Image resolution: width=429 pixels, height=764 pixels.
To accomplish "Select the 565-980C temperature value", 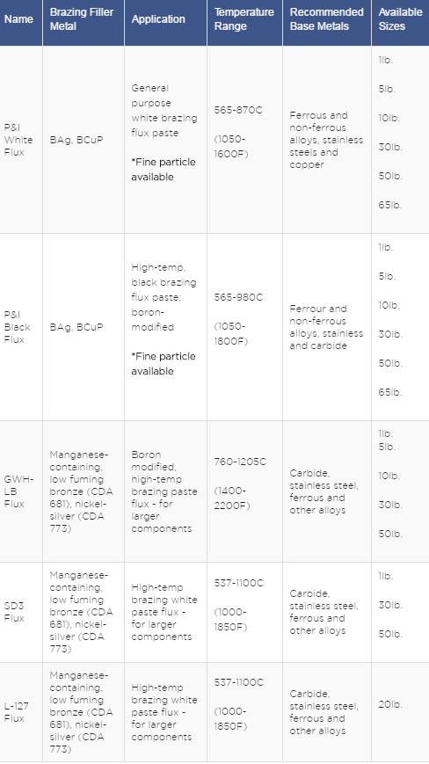I will click(238, 297).
